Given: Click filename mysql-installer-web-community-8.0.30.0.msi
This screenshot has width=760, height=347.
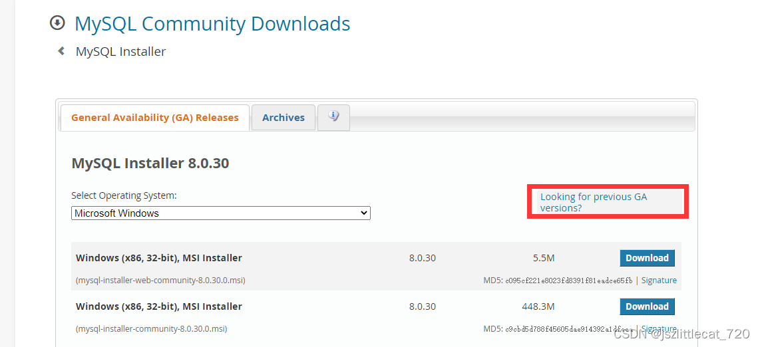Looking at the screenshot, I should click(160, 281).
